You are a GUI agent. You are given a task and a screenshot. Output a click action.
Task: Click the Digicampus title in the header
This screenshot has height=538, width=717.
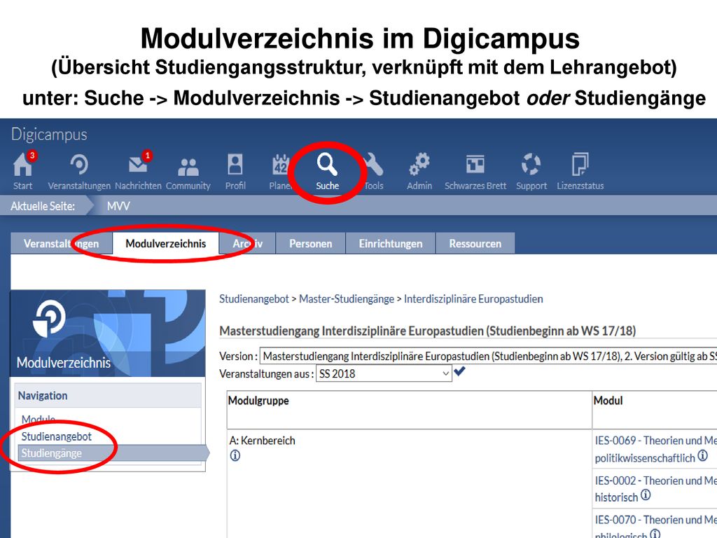click(49, 134)
